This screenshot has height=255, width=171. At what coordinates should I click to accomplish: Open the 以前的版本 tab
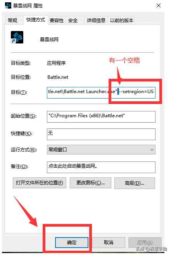(x=122, y=21)
